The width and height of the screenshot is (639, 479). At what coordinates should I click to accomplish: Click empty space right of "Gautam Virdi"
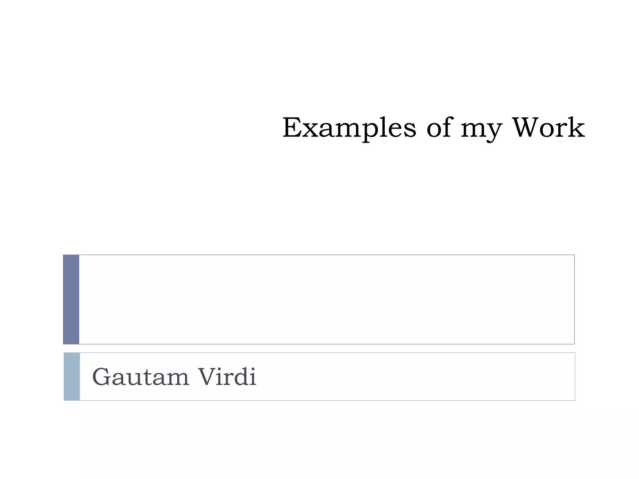(x=415, y=377)
